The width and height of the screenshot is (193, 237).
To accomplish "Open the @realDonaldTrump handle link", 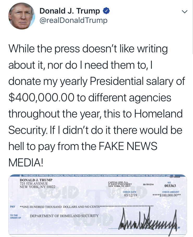I will click(73, 21).
